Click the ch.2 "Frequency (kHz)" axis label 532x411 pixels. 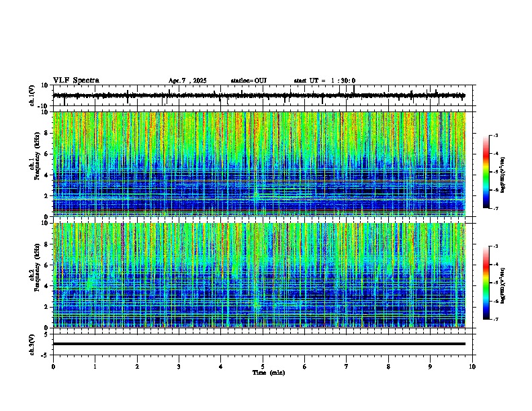pyautogui.click(x=38, y=267)
